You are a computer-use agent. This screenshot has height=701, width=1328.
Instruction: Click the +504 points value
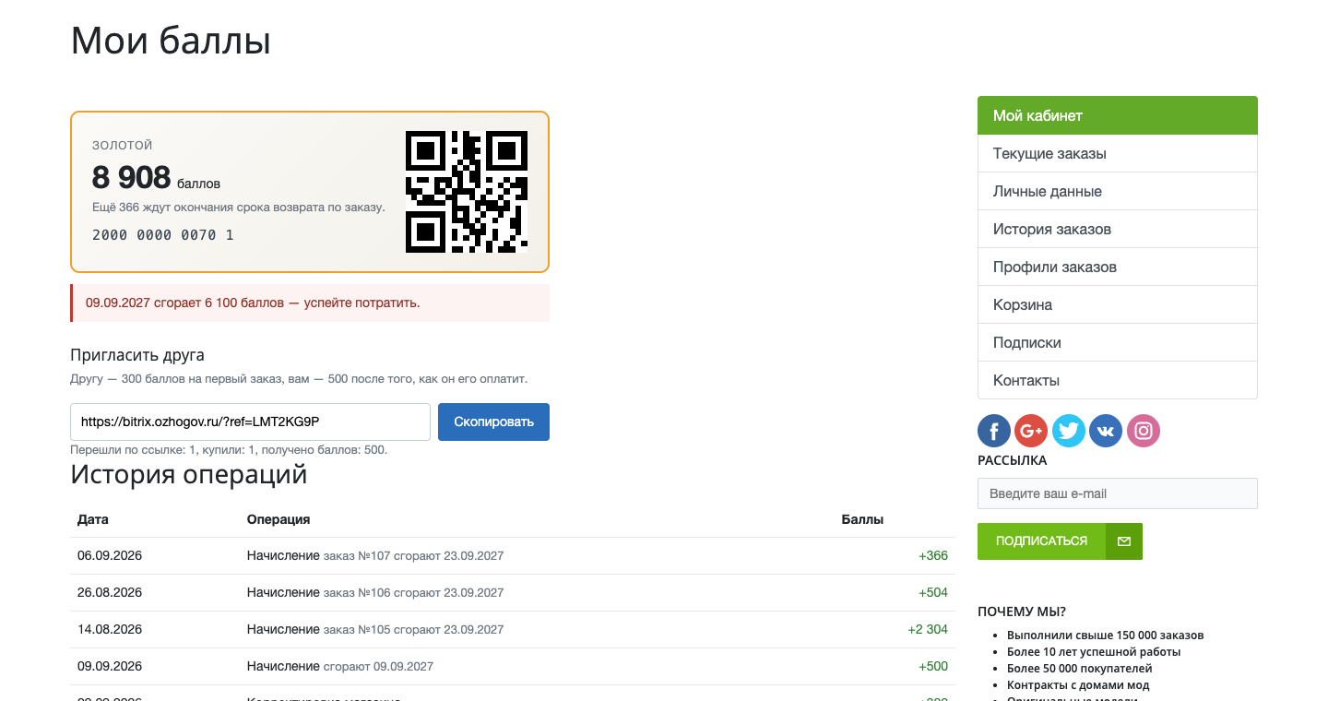(x=933, y=592)
